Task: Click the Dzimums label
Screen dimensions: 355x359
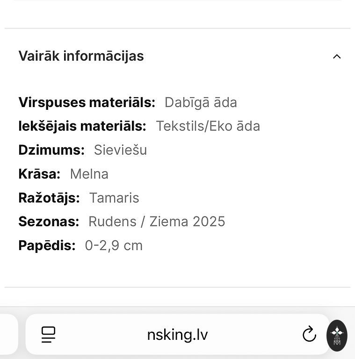Action: pos(51,150)
